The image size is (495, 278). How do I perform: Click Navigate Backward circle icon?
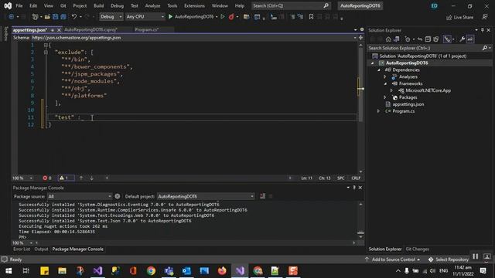click(x=12, y=17)
